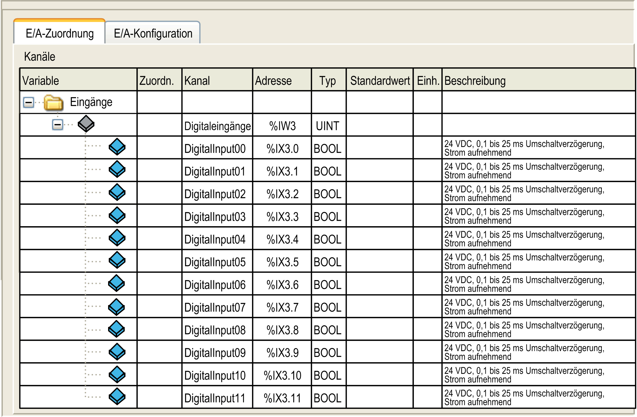Select the DigitalInput06 channel cell
This screenshot has width=637, height=417.
tap(217, 284)
